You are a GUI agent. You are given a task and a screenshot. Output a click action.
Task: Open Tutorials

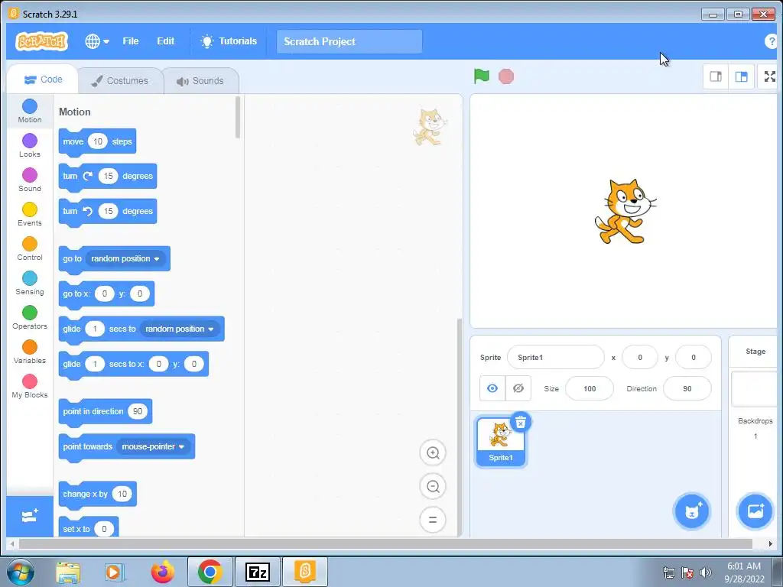pyautogui.click(x=229, y=41)
